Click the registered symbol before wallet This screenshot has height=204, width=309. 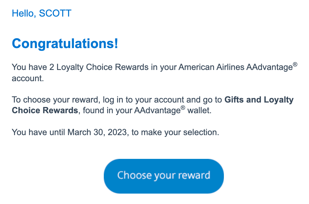pos(183,108)
